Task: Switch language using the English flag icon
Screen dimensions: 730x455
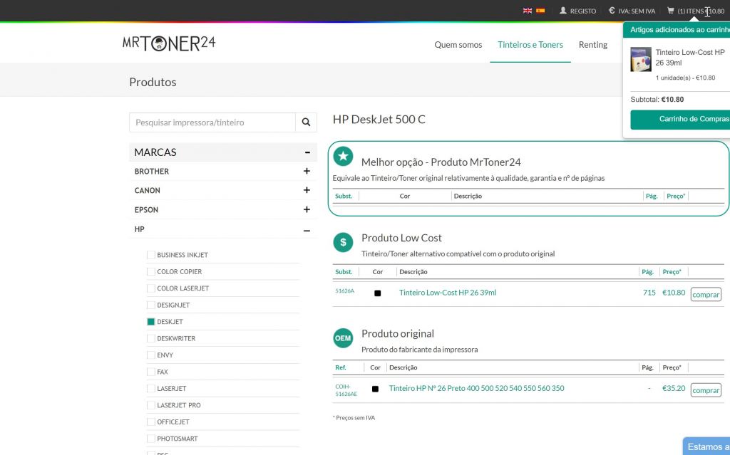Action: (x=528, y=11)
